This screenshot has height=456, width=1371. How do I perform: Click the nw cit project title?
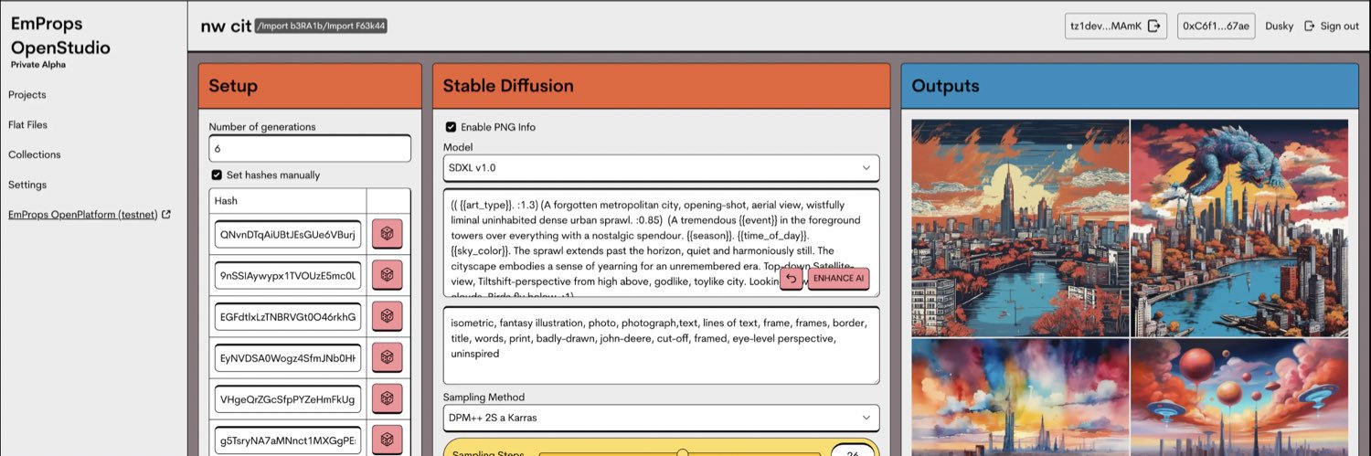[x=226, y=26]
